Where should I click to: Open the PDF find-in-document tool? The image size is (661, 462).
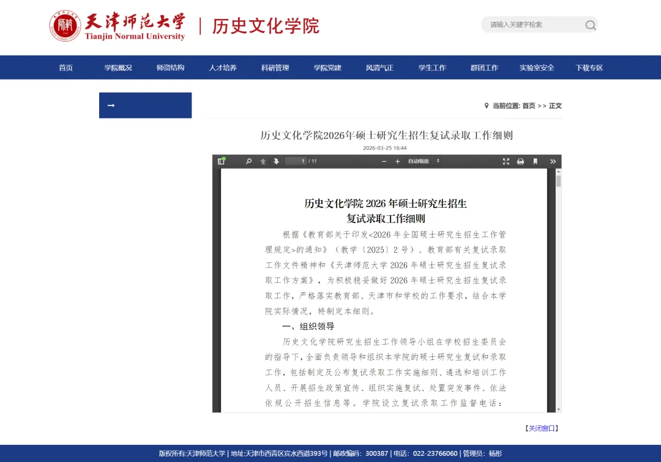point(248,161)
